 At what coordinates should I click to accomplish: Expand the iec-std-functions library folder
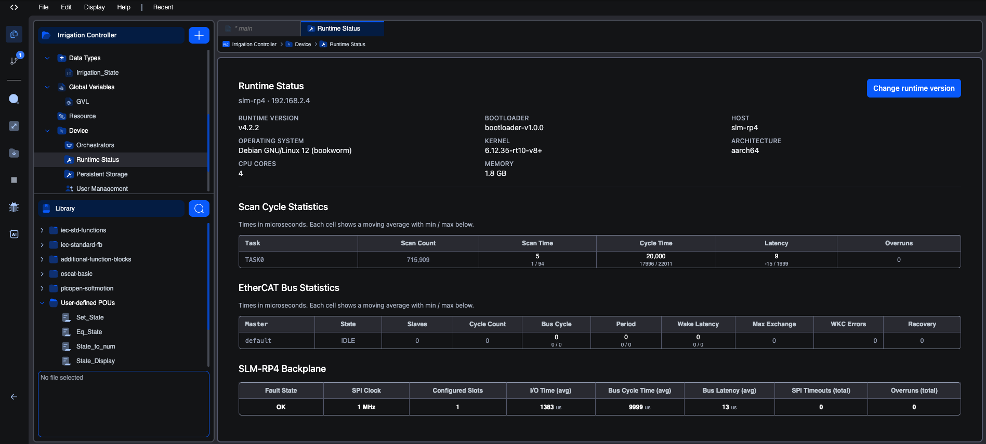point(42,230)
